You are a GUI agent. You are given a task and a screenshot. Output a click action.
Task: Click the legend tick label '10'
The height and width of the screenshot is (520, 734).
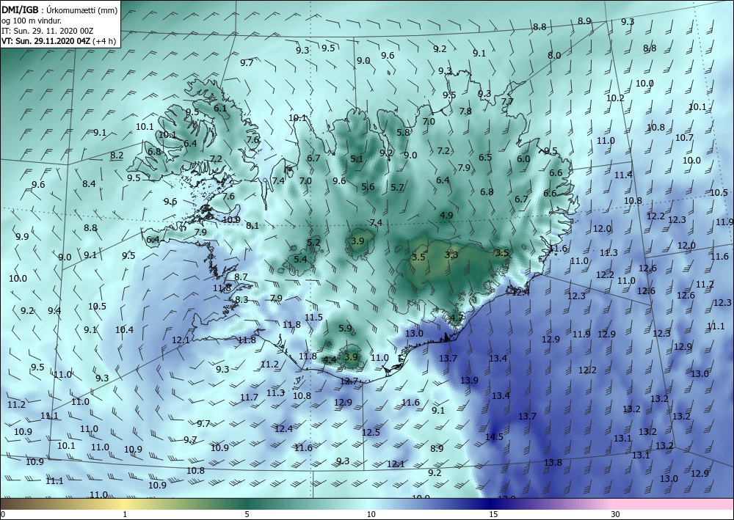click(x=371, y=514)
